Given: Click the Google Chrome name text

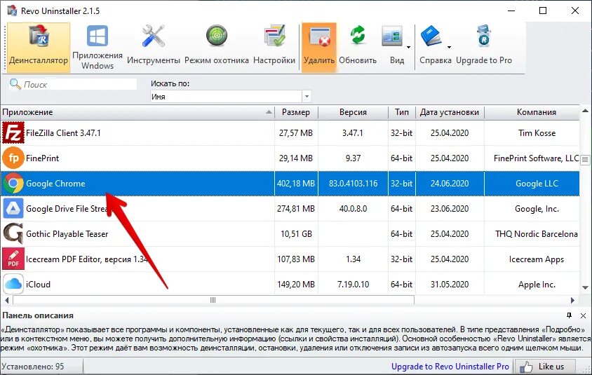Looking at the screenshot, I should coord(55,184).
